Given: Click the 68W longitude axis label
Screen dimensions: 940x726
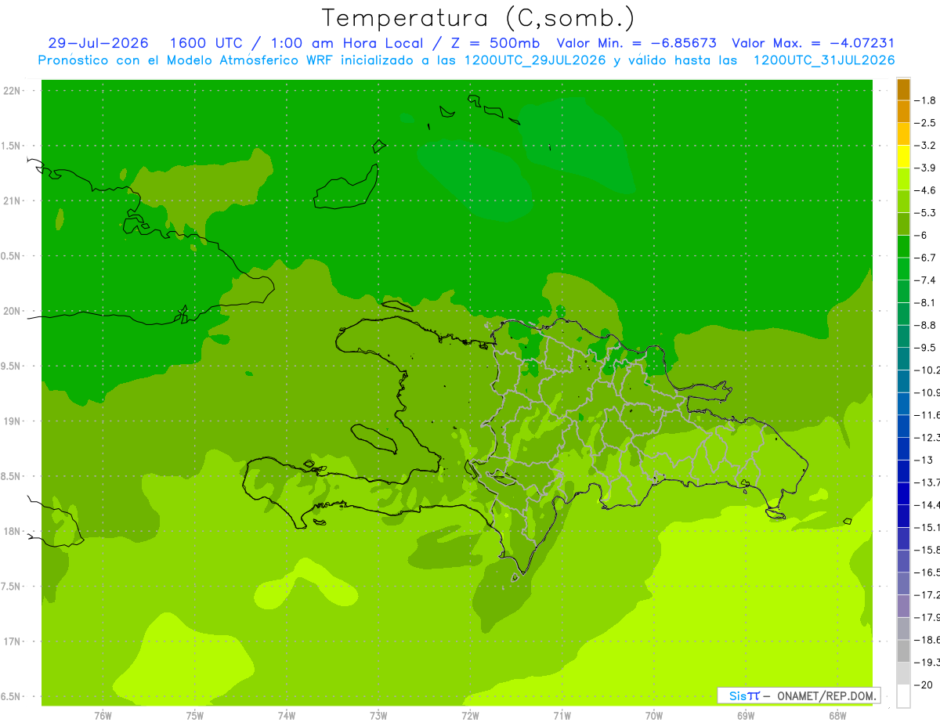Looking at the screenshot, I should coord(837,715).
